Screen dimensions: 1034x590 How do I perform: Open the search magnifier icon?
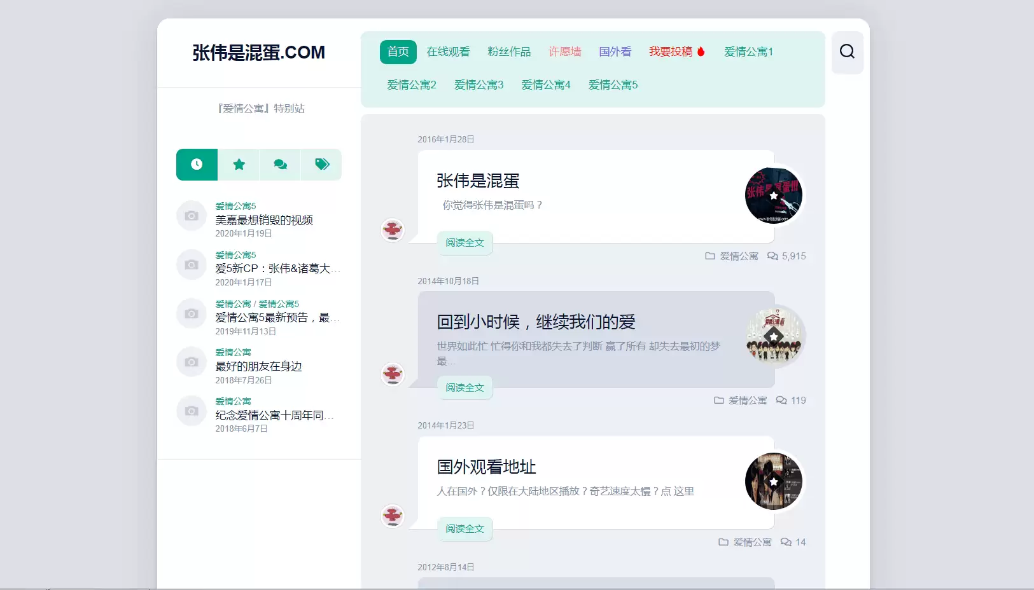click(x=847, y=51)
